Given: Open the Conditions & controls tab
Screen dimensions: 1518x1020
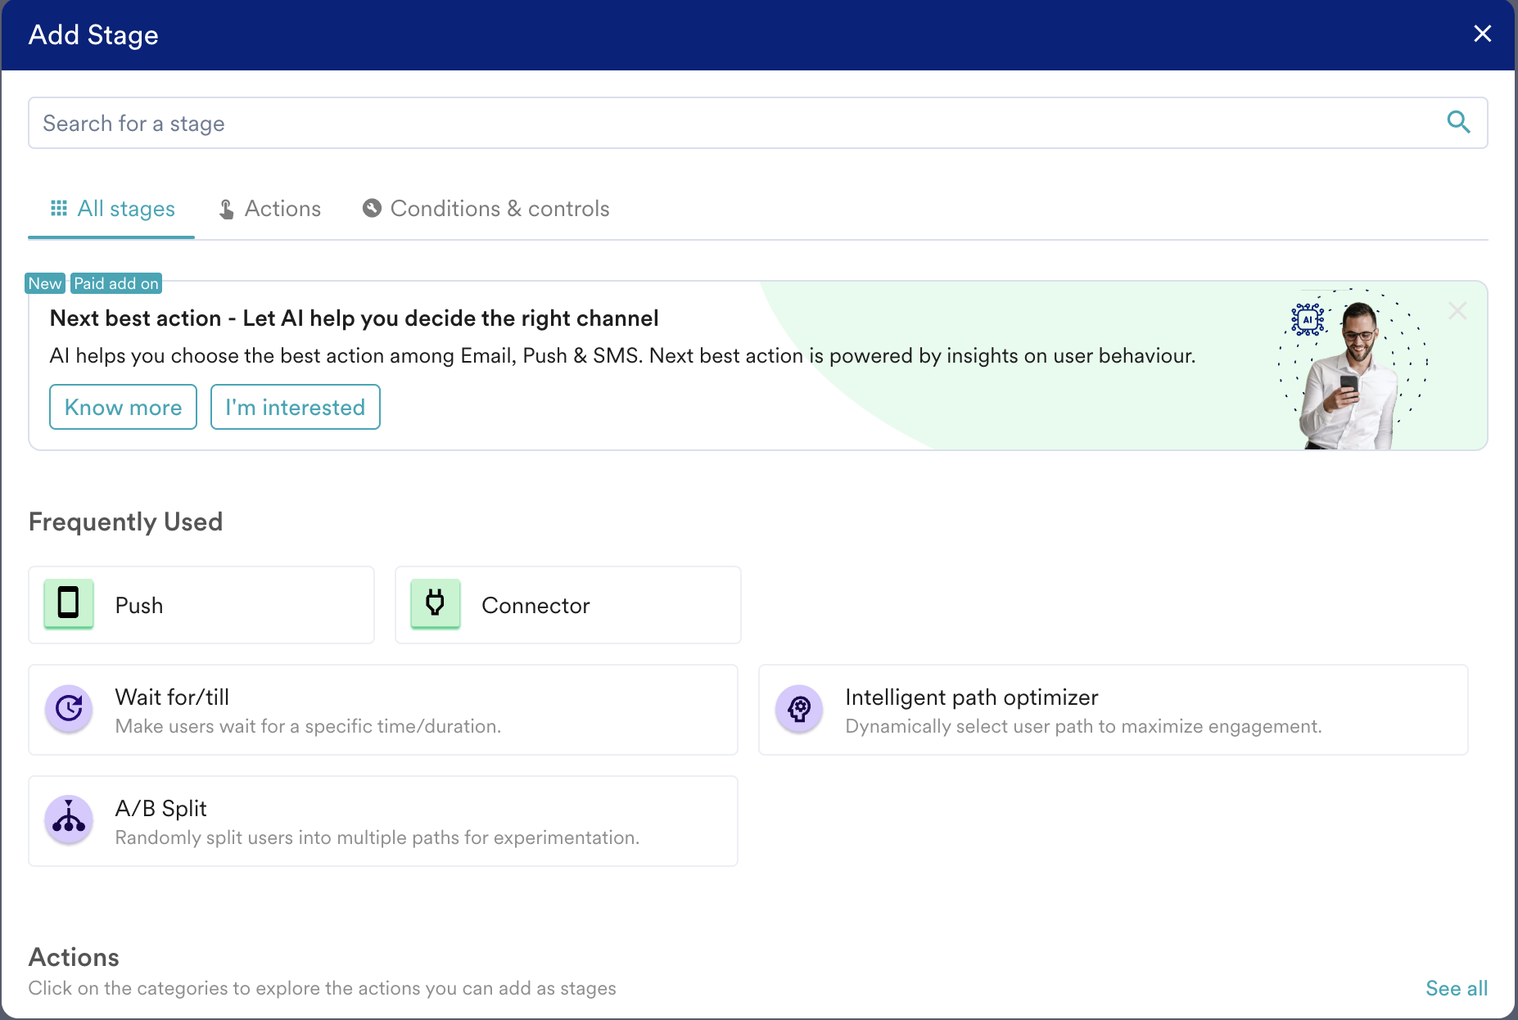Looking at the screenshot, I should pyautogui.click(x=486, y=209).
